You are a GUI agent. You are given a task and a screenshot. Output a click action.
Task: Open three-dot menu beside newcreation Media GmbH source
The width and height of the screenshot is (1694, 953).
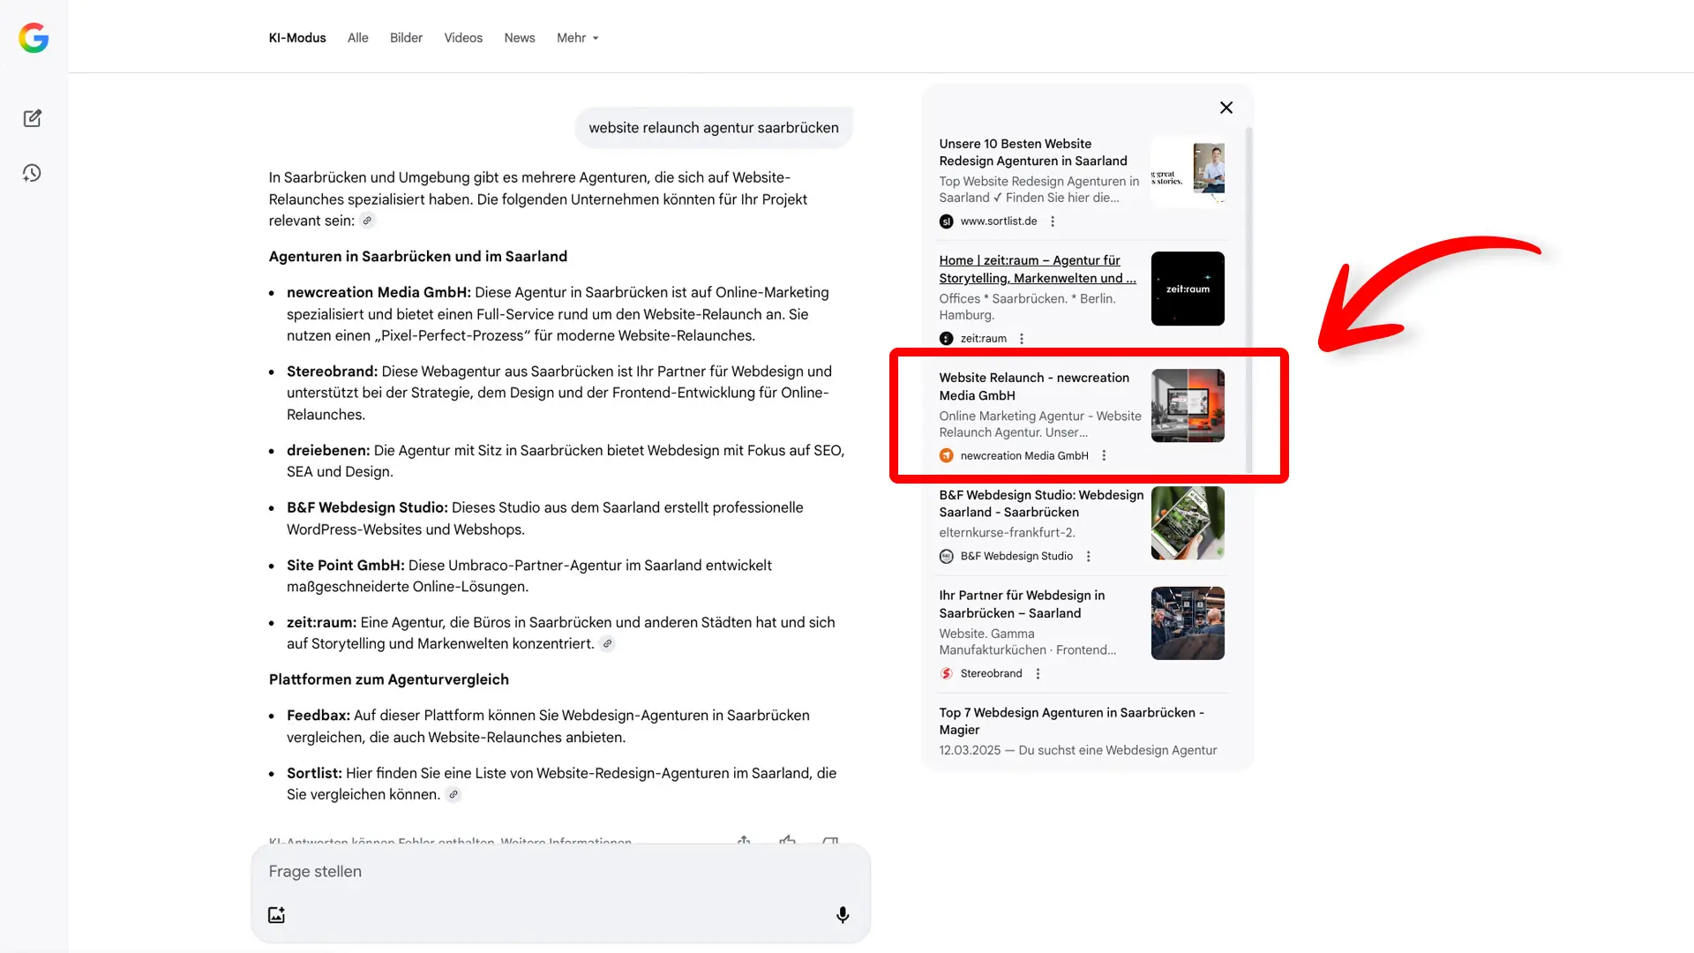pyautogui.click(x=1103, y=456)
